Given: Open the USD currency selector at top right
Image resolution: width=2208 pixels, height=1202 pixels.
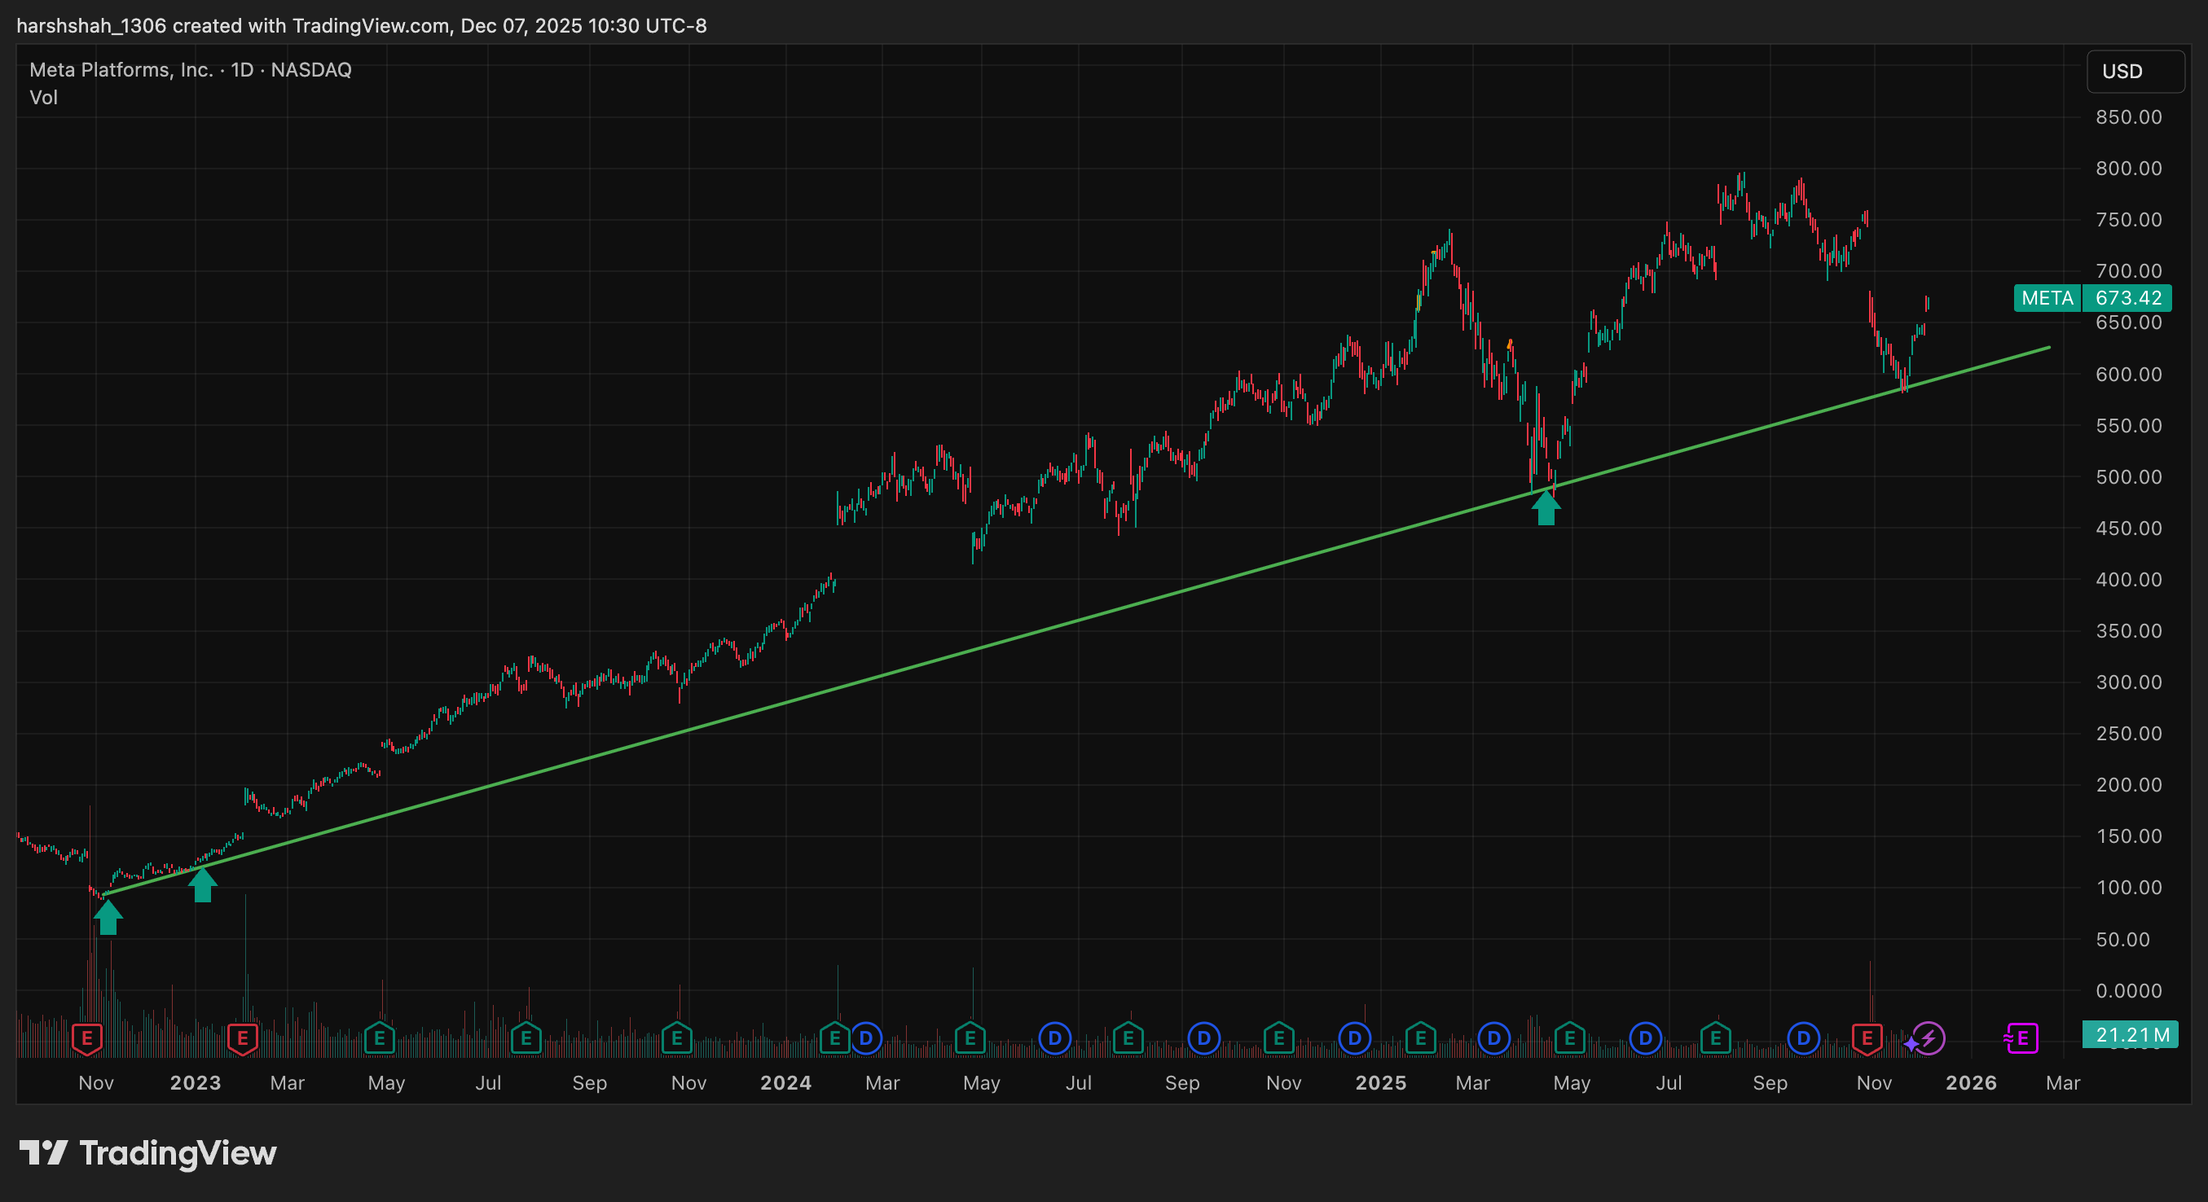Looking at the screenshot, I should (2135, 72).
